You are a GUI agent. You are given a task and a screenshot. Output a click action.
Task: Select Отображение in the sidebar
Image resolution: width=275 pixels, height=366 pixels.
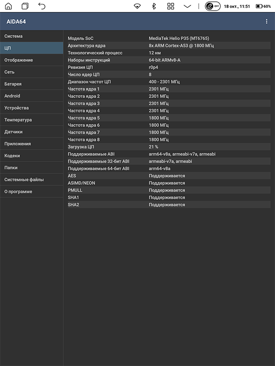(x=19, y=60)
